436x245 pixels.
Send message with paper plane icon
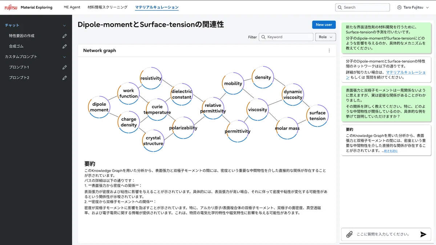[423, 234]
